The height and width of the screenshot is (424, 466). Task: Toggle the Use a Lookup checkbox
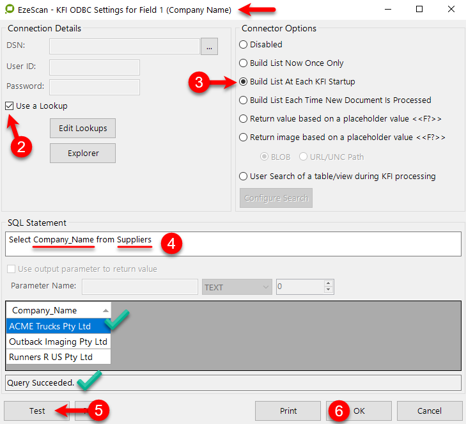tap(10, 106)
